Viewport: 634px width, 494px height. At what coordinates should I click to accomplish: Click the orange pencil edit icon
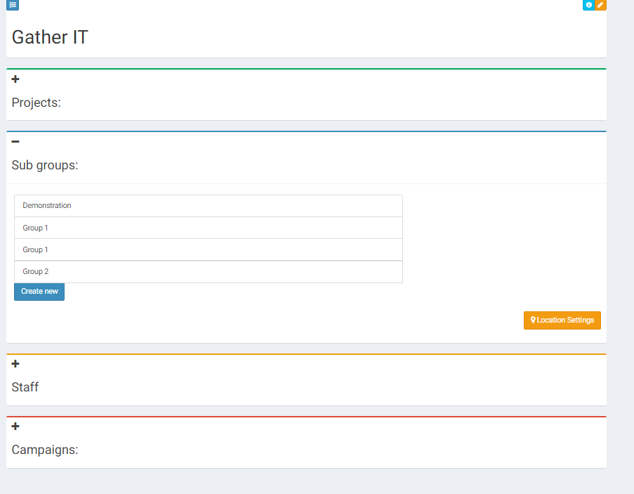click(600, 5)
